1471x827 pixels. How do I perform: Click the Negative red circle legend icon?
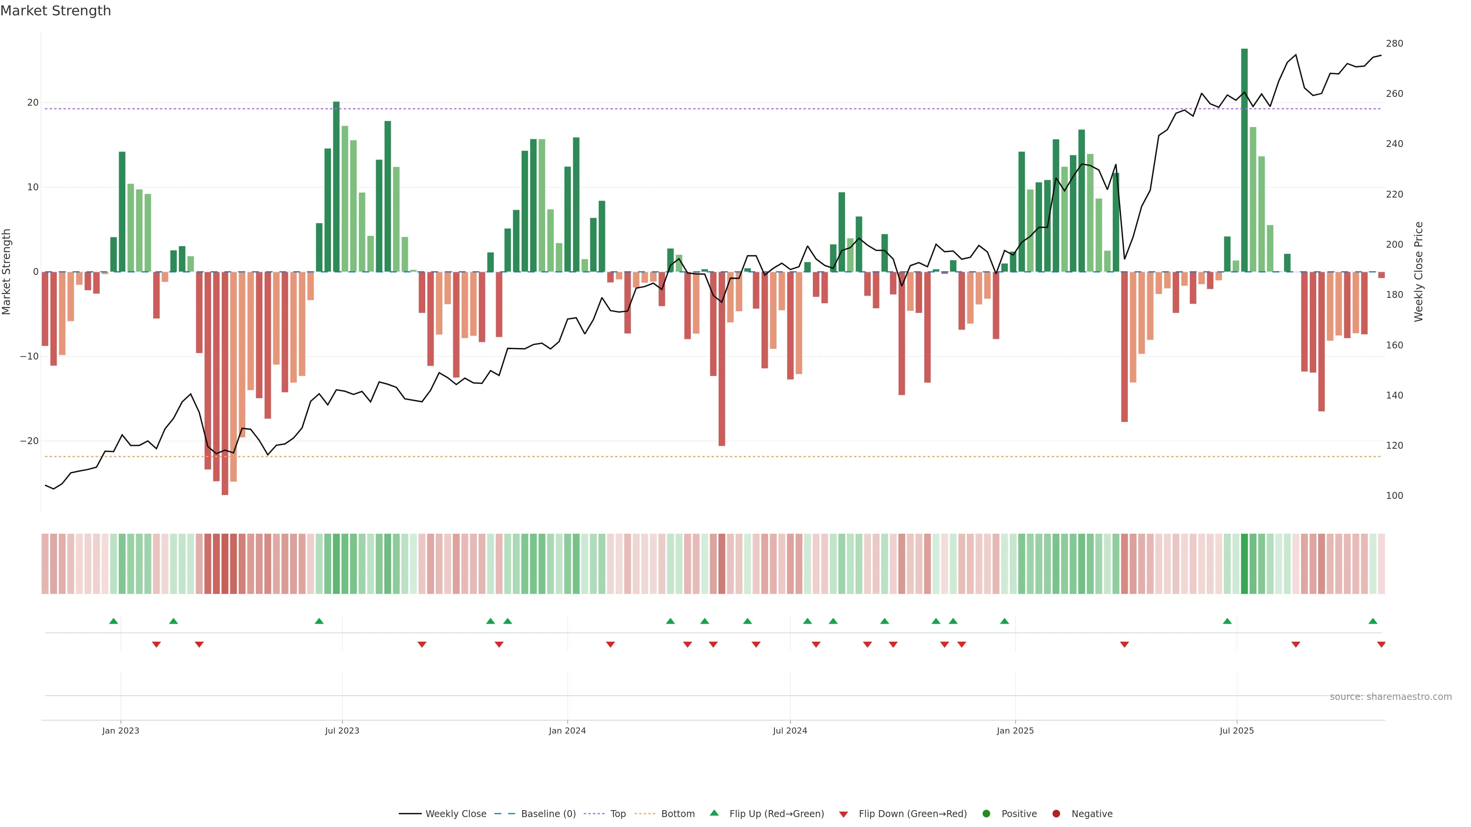[x=1056, y=813]
